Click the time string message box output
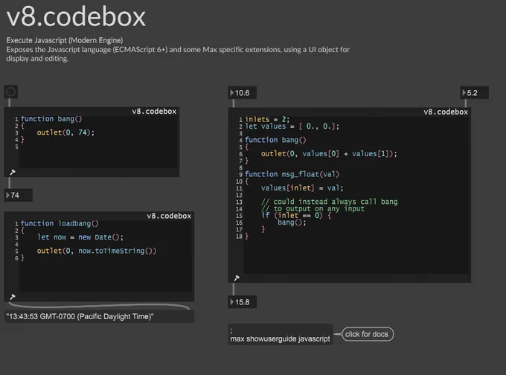 pos(99,316)
